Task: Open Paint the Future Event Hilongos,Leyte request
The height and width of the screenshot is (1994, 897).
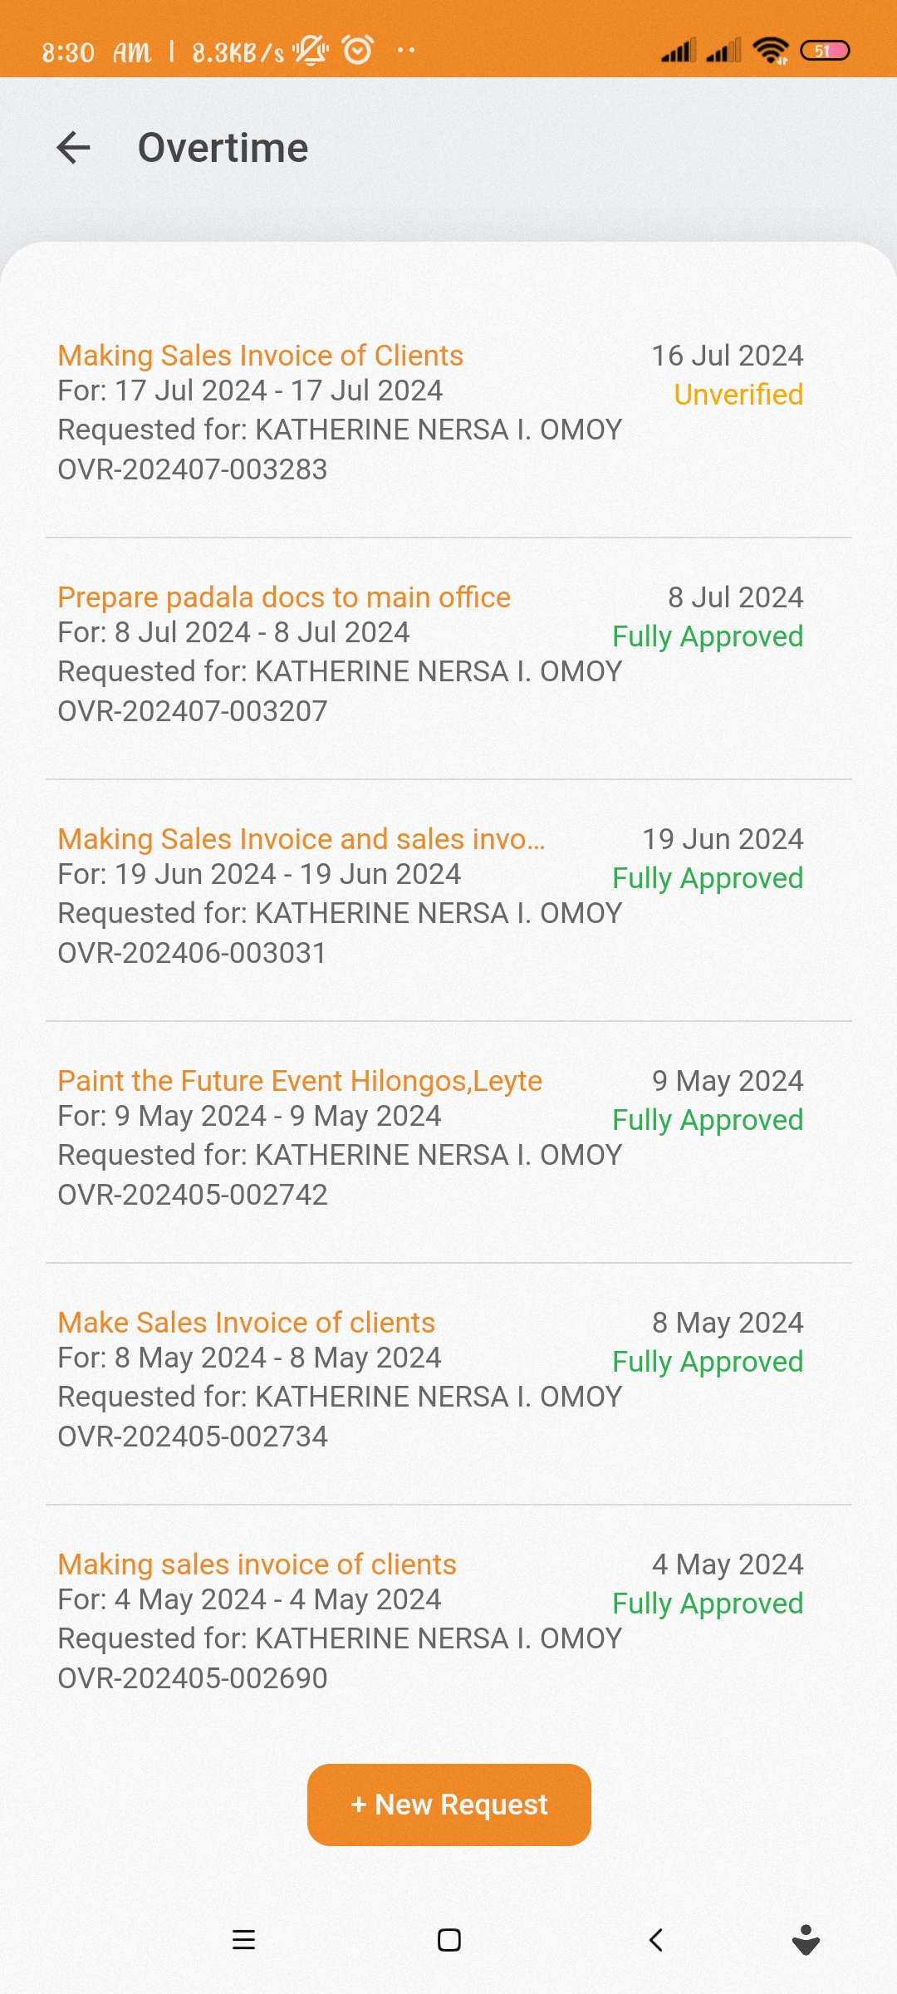Action: click(300, 1081)
